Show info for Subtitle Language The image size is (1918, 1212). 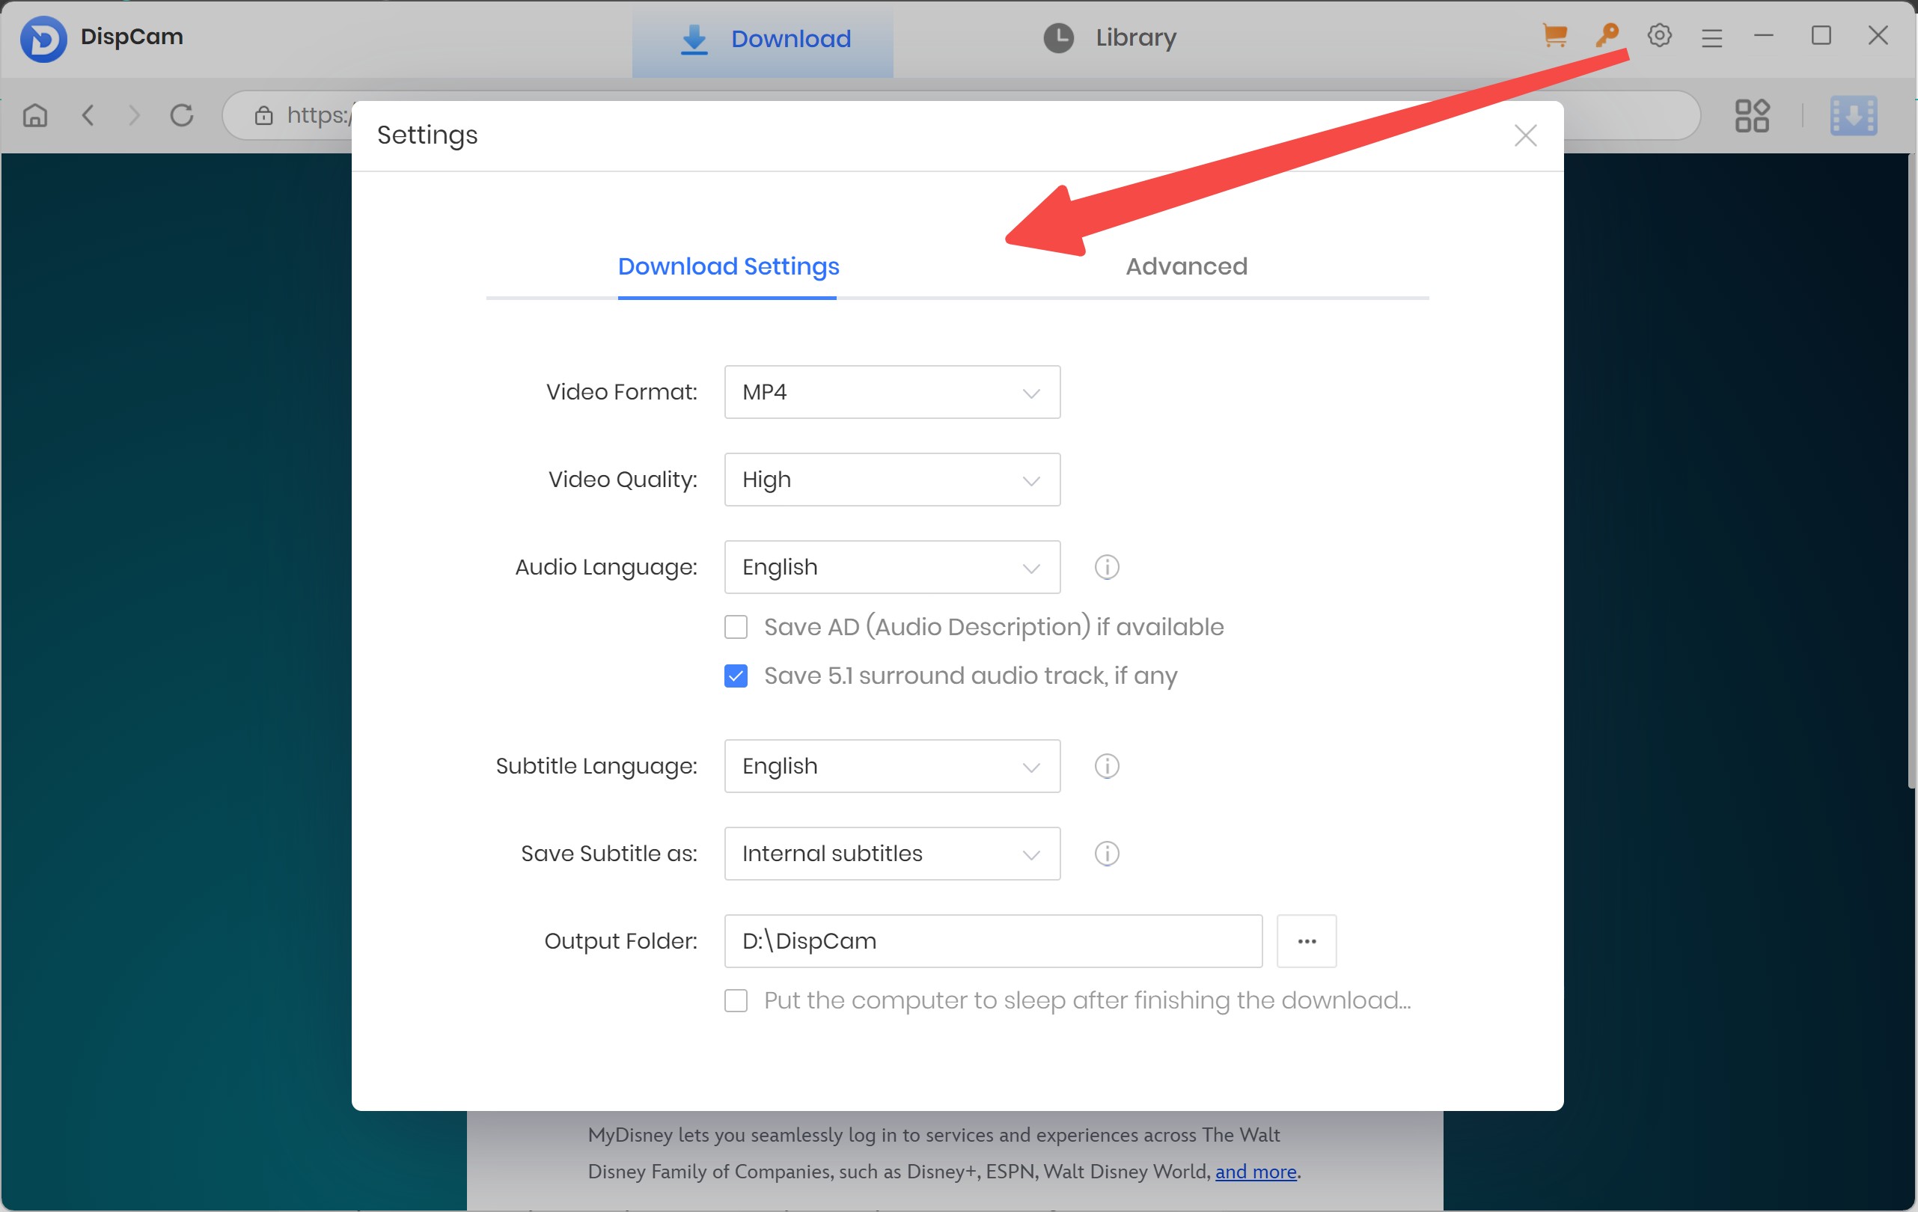(1106, 766)
